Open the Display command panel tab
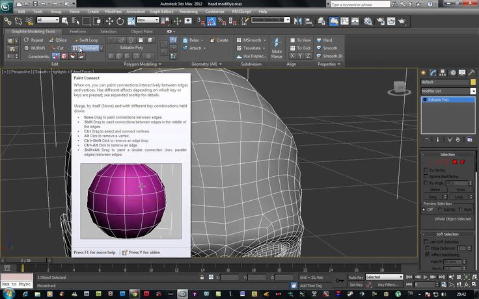479x299 pixels. click(462, 72)
